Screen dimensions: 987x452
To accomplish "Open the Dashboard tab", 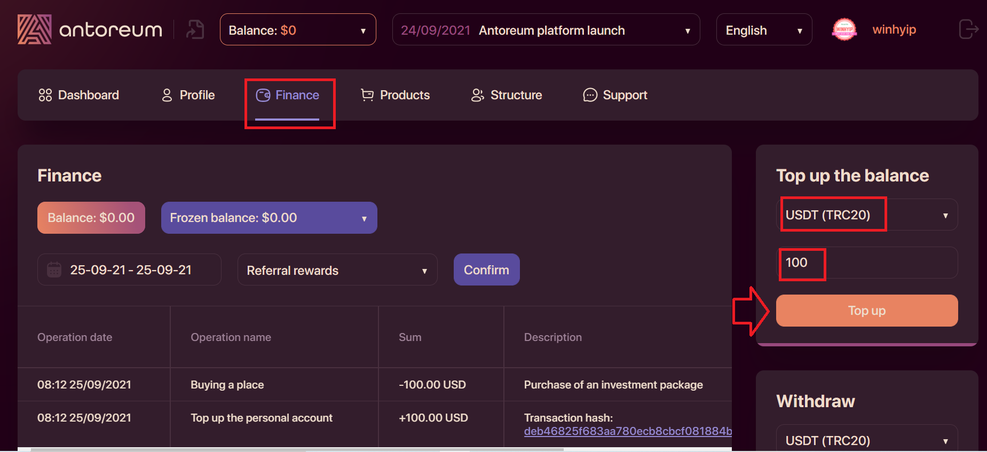I will (79, 95).
